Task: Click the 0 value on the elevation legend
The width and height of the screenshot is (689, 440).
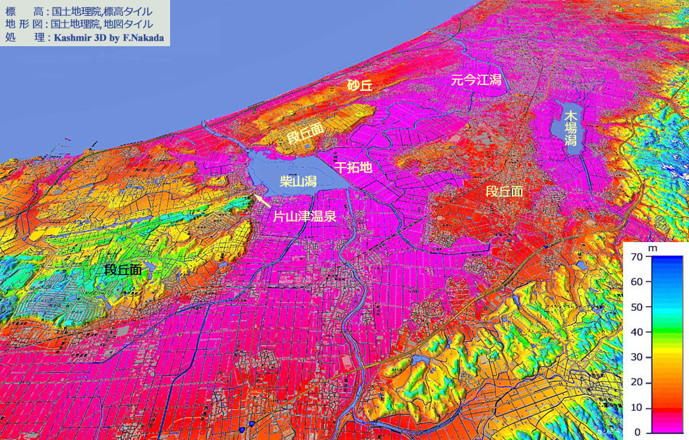Action: [x=636, y=432]
